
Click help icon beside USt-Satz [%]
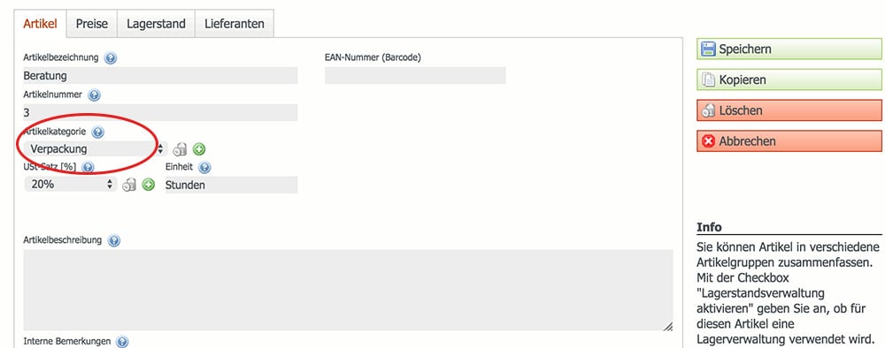tap(88, 167)
